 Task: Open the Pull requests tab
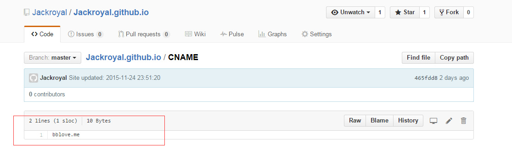(x=144, y=34)
